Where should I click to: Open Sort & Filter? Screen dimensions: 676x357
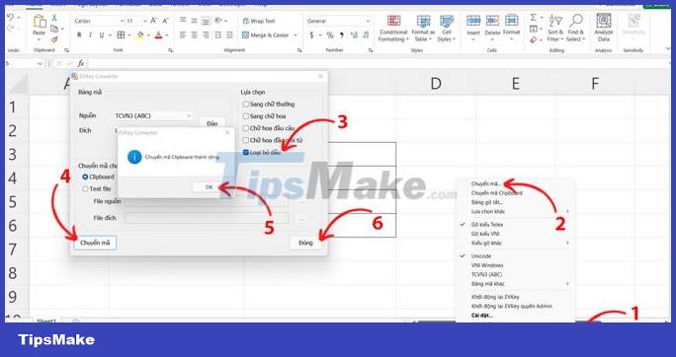point(555,29)
